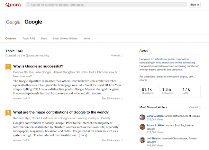Open John L. Miller's profile photo
The height and width of the screenshot is (150, 209).
click(x=142, y=117)
